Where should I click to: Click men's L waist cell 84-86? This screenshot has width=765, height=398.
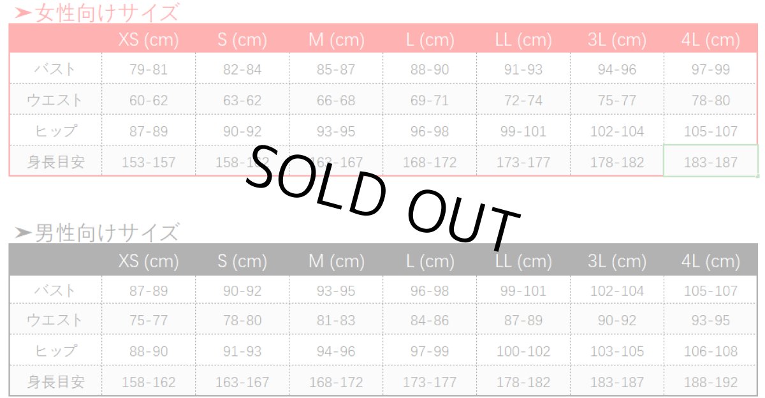(x=430, y=320)
